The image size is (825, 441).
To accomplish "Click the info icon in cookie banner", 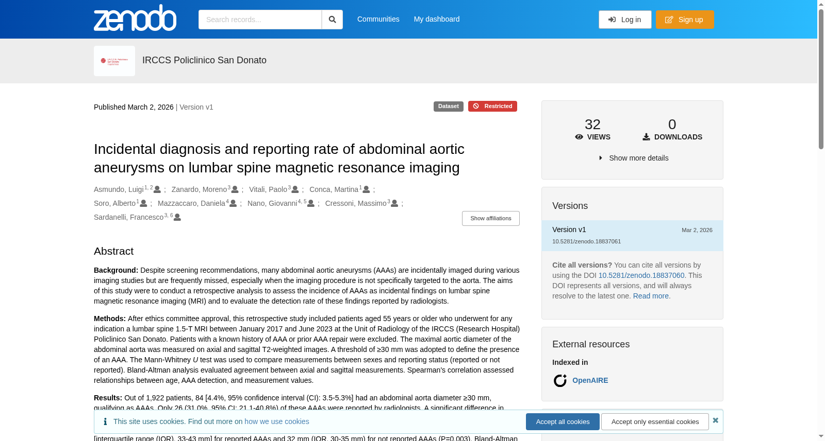I will click(105, 421).
